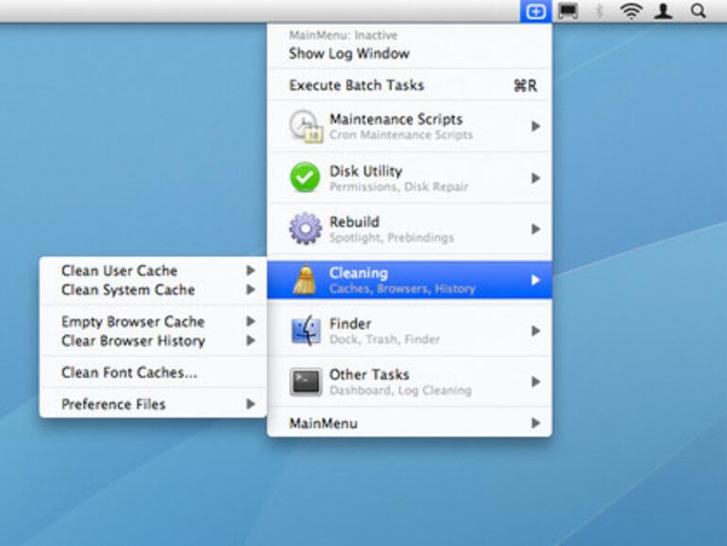This screenshot has width=727, height=546.
Task: Choose Clean Font Caches…
Action: [x=129, y=372]
